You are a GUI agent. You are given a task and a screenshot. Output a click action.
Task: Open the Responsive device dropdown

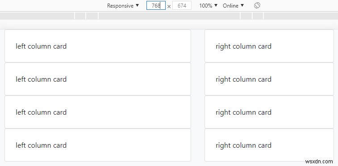[123, 6]
